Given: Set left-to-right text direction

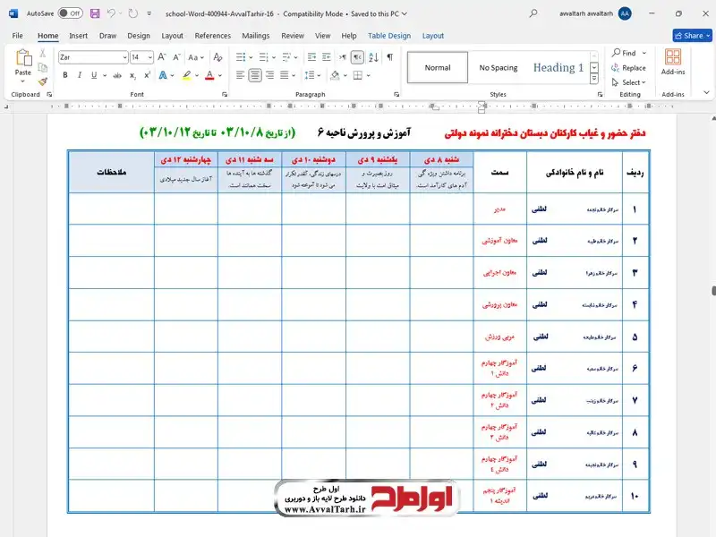Looking at the screenshot, I should click(x=343, y=57).
